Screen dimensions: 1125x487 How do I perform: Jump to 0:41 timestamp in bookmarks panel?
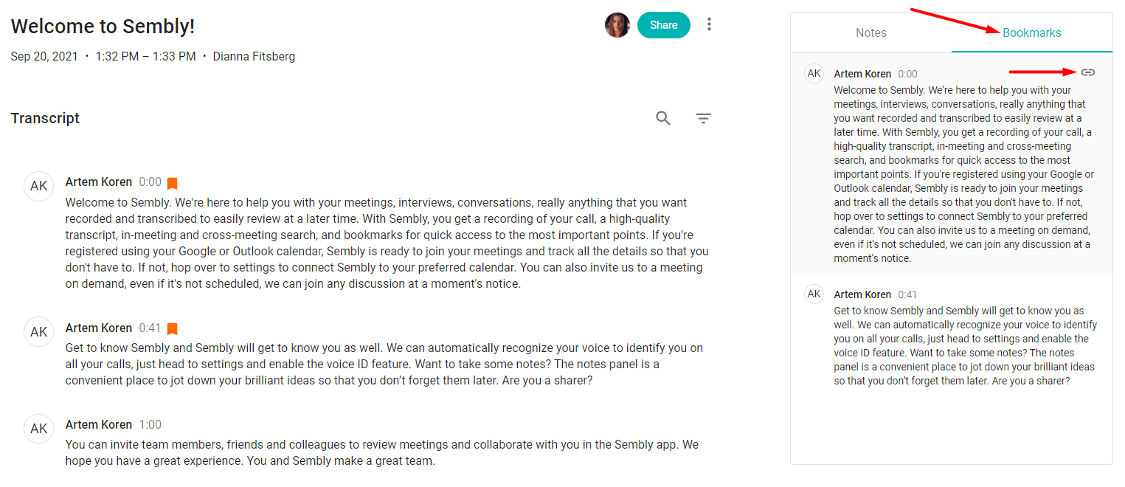(907, 294)
